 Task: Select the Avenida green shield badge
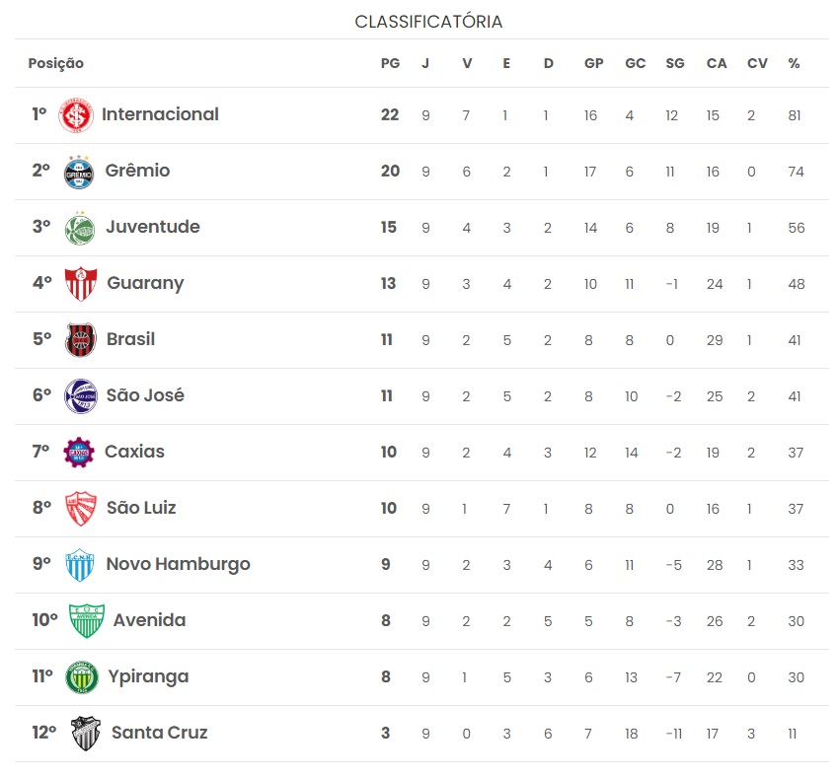(87, 621)
